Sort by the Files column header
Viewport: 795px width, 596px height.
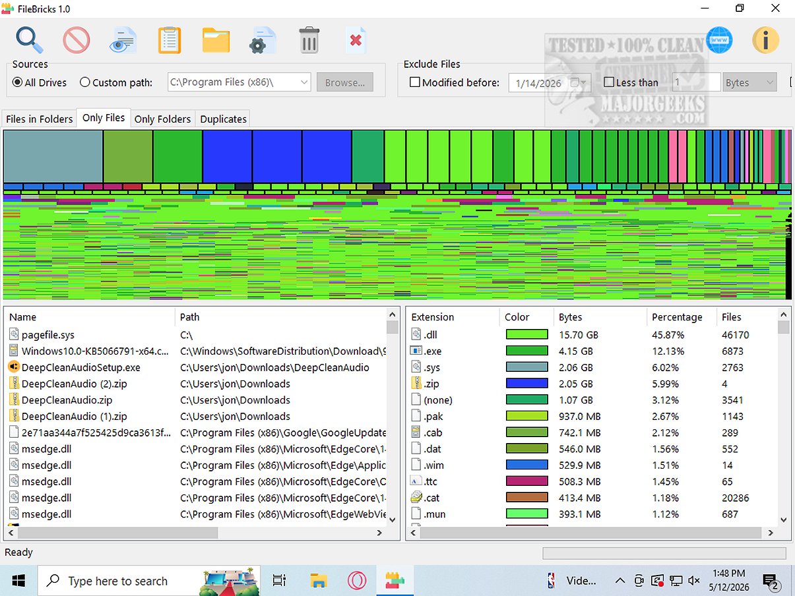[747, 317]
